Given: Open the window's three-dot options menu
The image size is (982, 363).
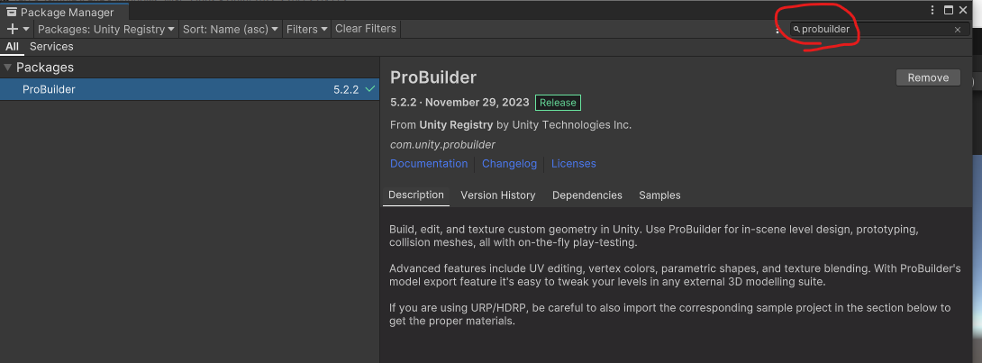Looking at the screenshot, I should [x=932, y=10].
